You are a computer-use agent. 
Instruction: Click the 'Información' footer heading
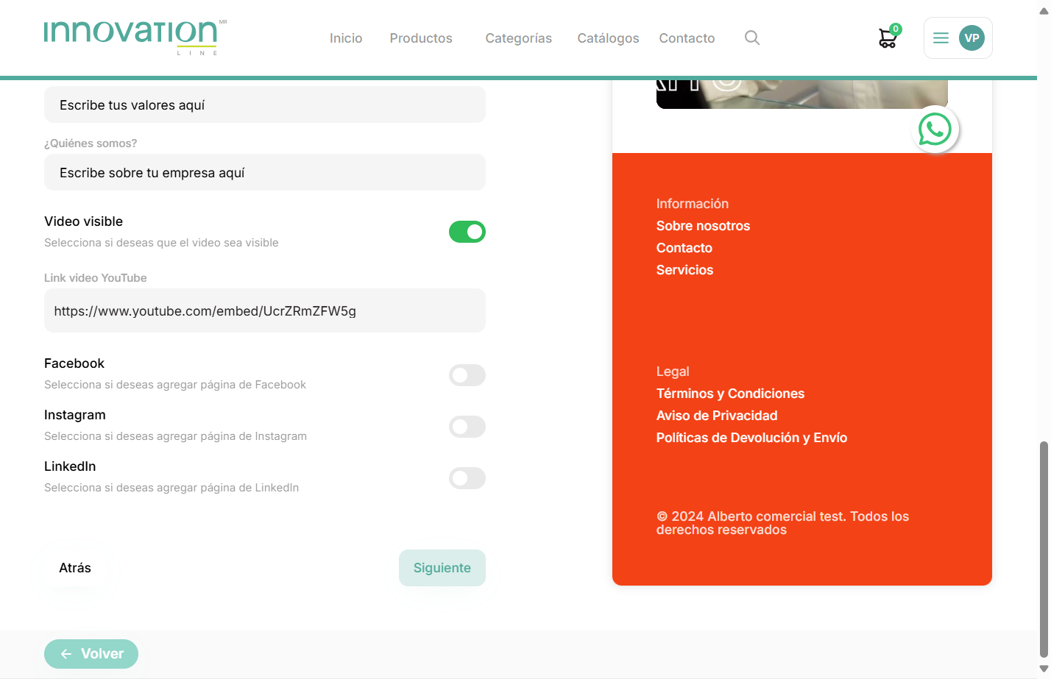[x=693, y=204]
